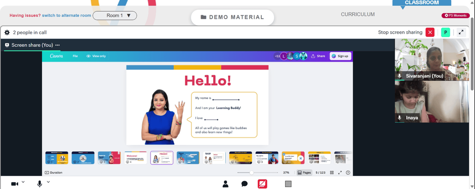Open the participants list icon

pos(225,184)
